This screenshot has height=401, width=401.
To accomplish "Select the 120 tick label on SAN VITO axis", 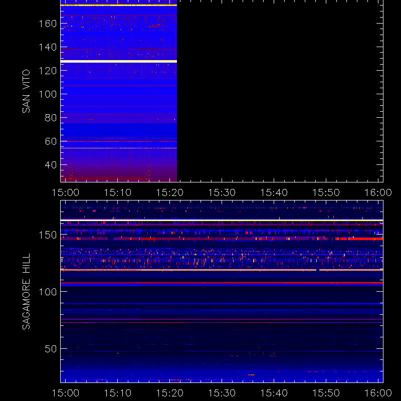I will click(48, 71).
